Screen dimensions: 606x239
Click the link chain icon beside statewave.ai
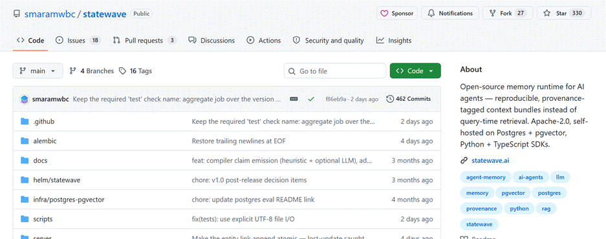(x=464, y=160)
